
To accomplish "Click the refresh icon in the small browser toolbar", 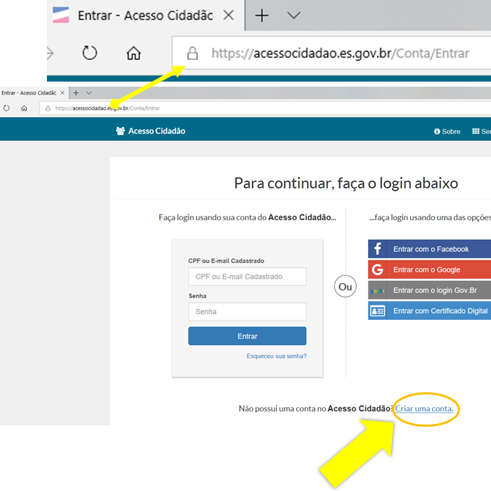I will (6, 108).
